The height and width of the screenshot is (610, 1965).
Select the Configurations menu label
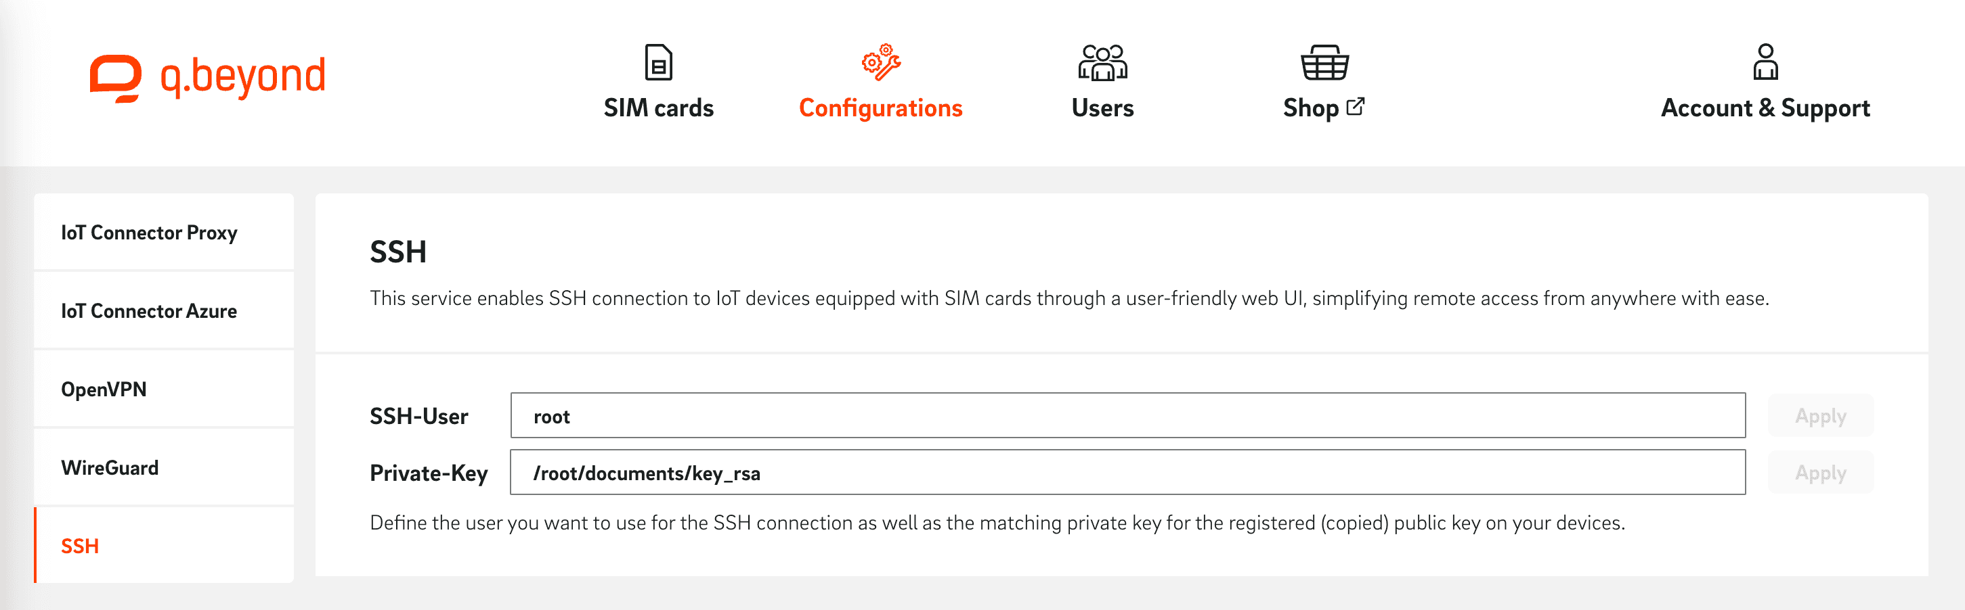[880, 108]
